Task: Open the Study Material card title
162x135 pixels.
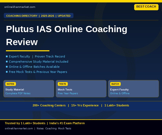Action: [15, 90]
